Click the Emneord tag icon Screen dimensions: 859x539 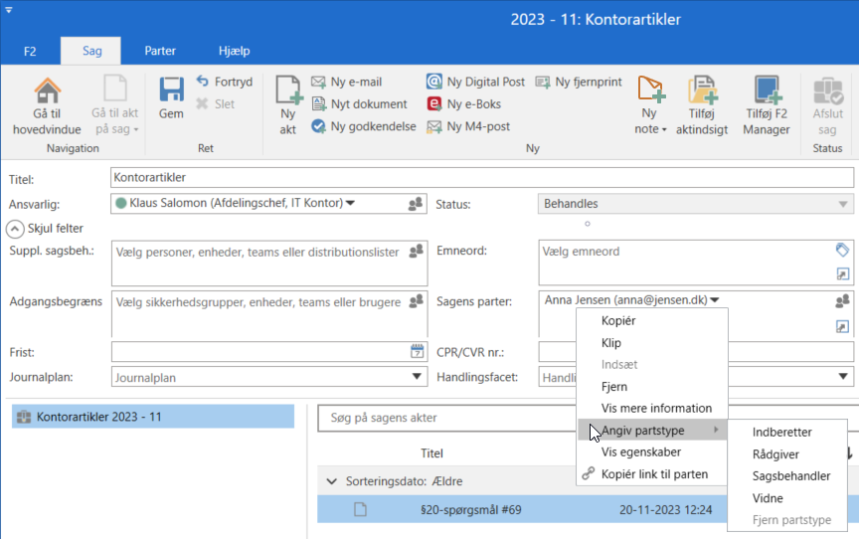tap(842, 251)
